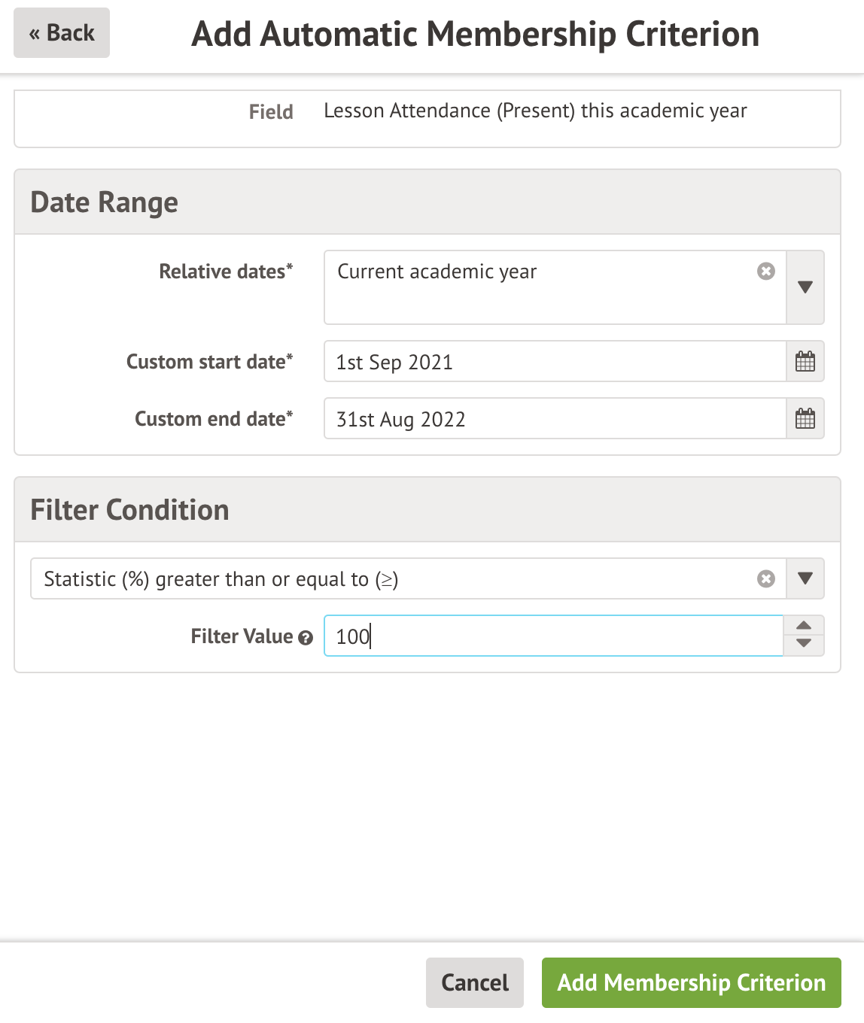Image resolution: width=864 pixels, height=1023 pixels.
Task: Click the Custom start date field
Action: [554, 362]
